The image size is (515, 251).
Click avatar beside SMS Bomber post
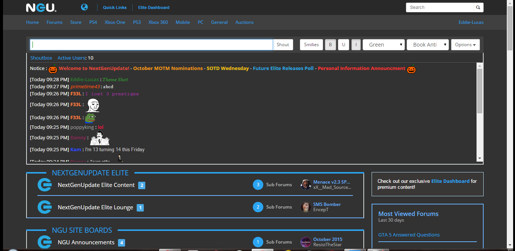306,207
